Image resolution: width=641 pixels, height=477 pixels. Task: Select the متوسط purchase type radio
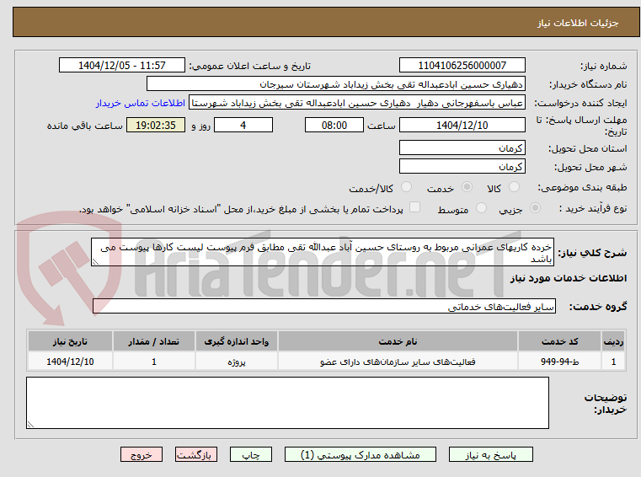[482, 208]
